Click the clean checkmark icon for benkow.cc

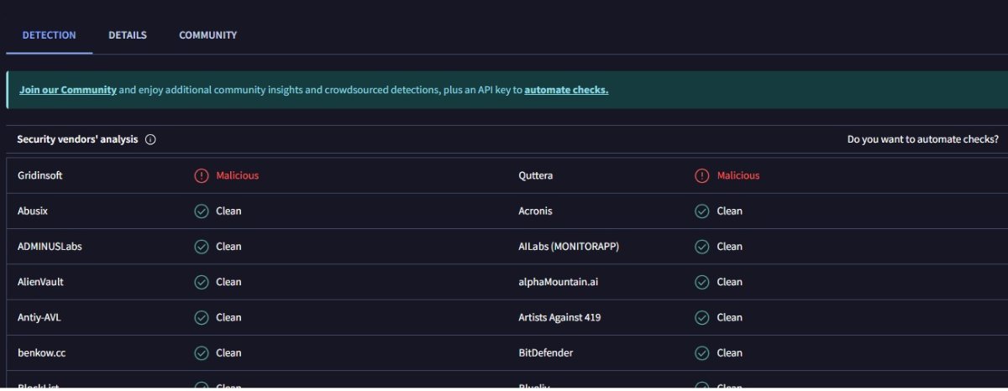click(x=202, y=353)
